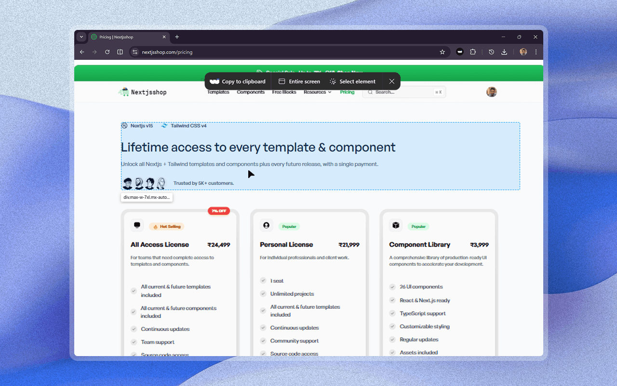Viewport: 617px width, 386px height.
Task: Click the ₹21,999 price
Action: pyautogui.click(x=349, y=245)
